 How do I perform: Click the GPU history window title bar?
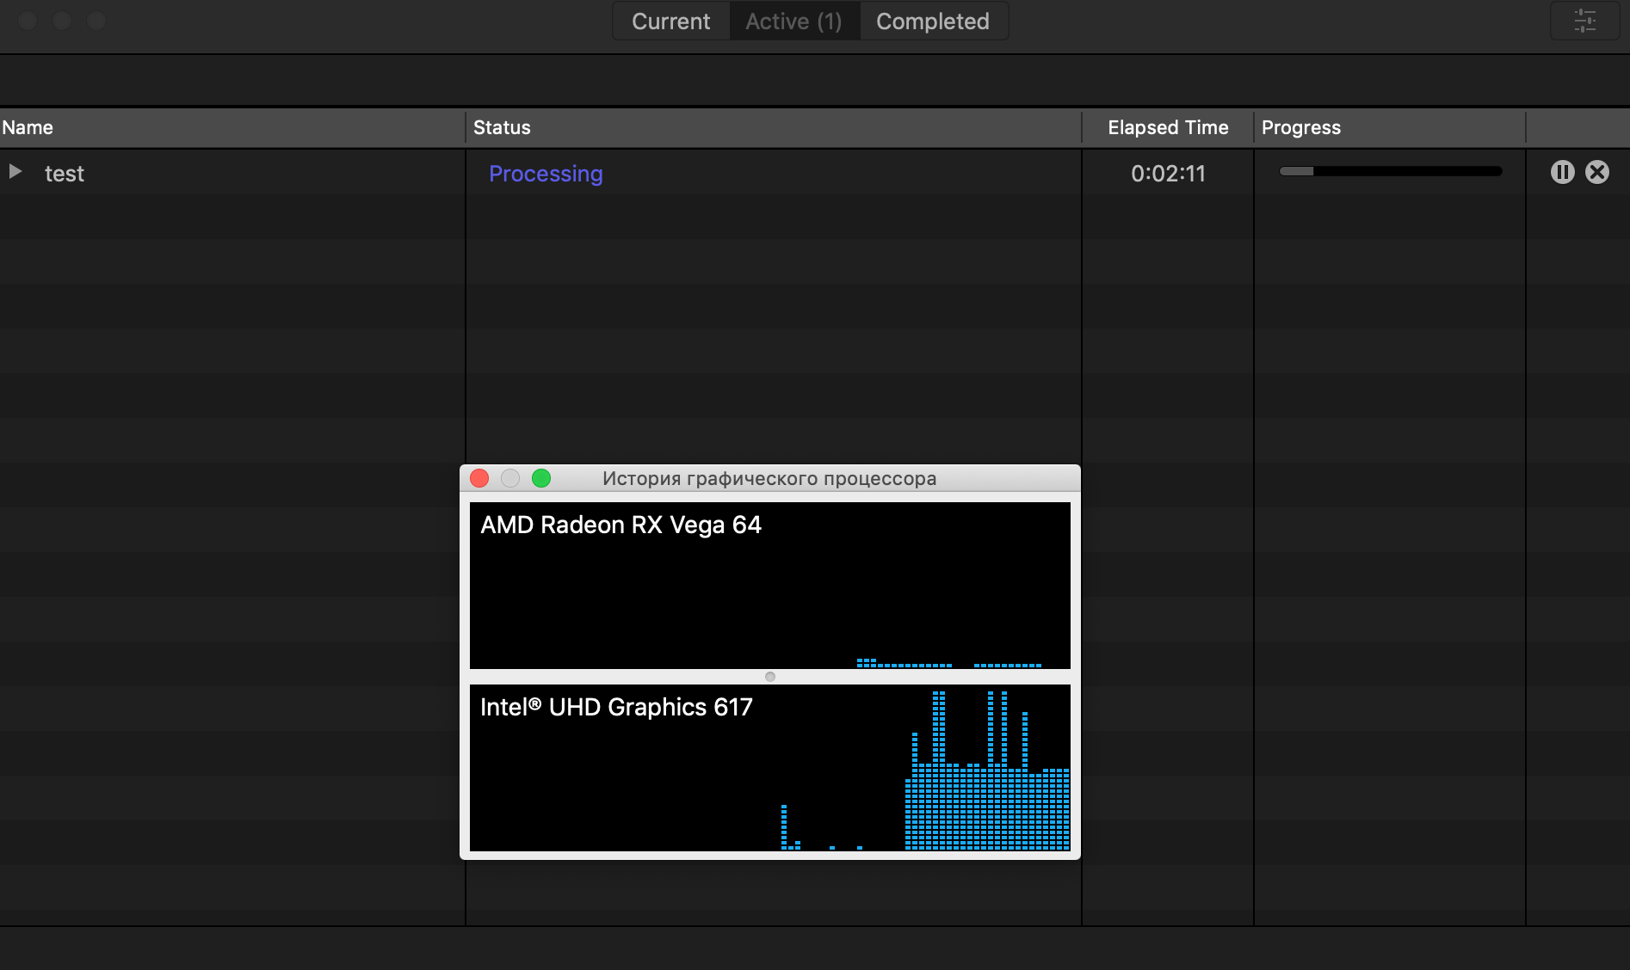769,478
